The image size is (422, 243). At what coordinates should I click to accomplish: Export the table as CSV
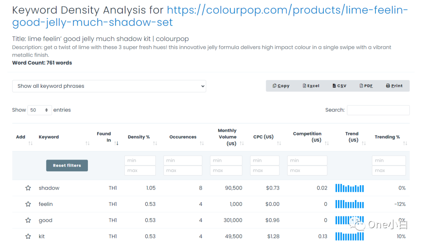click(340, 86)
